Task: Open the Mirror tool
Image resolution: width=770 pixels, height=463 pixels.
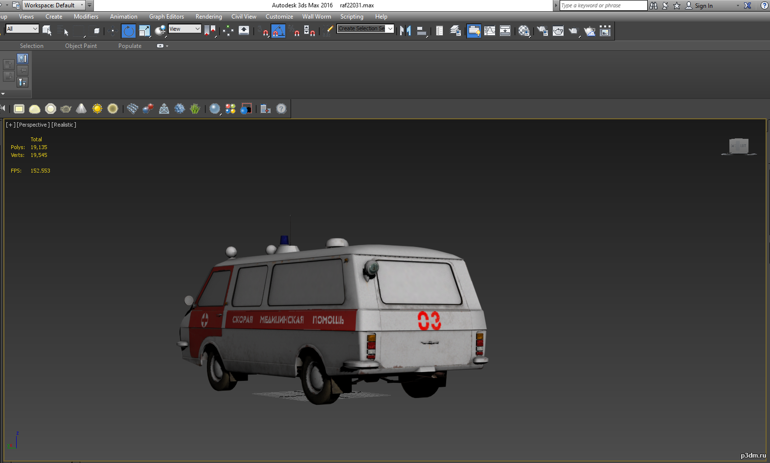Action: pyautogui.click(x=405, y=31)
